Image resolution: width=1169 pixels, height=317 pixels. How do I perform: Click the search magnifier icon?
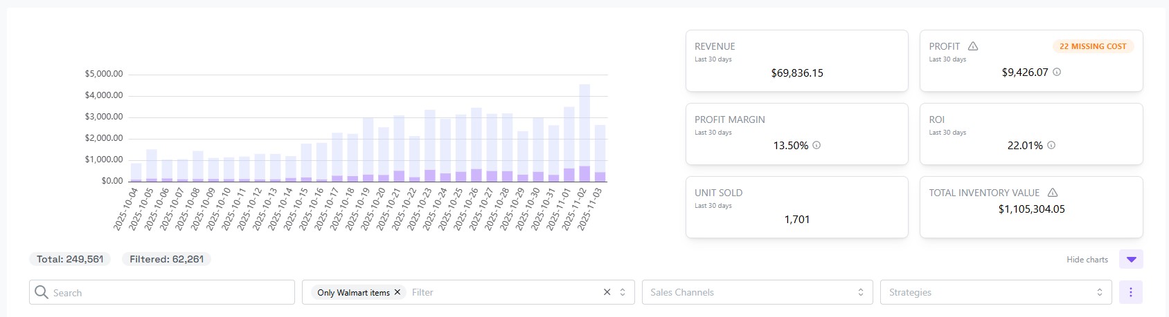42,292
